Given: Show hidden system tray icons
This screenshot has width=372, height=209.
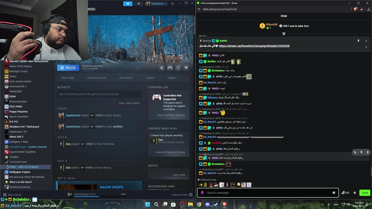Looking at the screenshot, I should (x=322, y=204).
